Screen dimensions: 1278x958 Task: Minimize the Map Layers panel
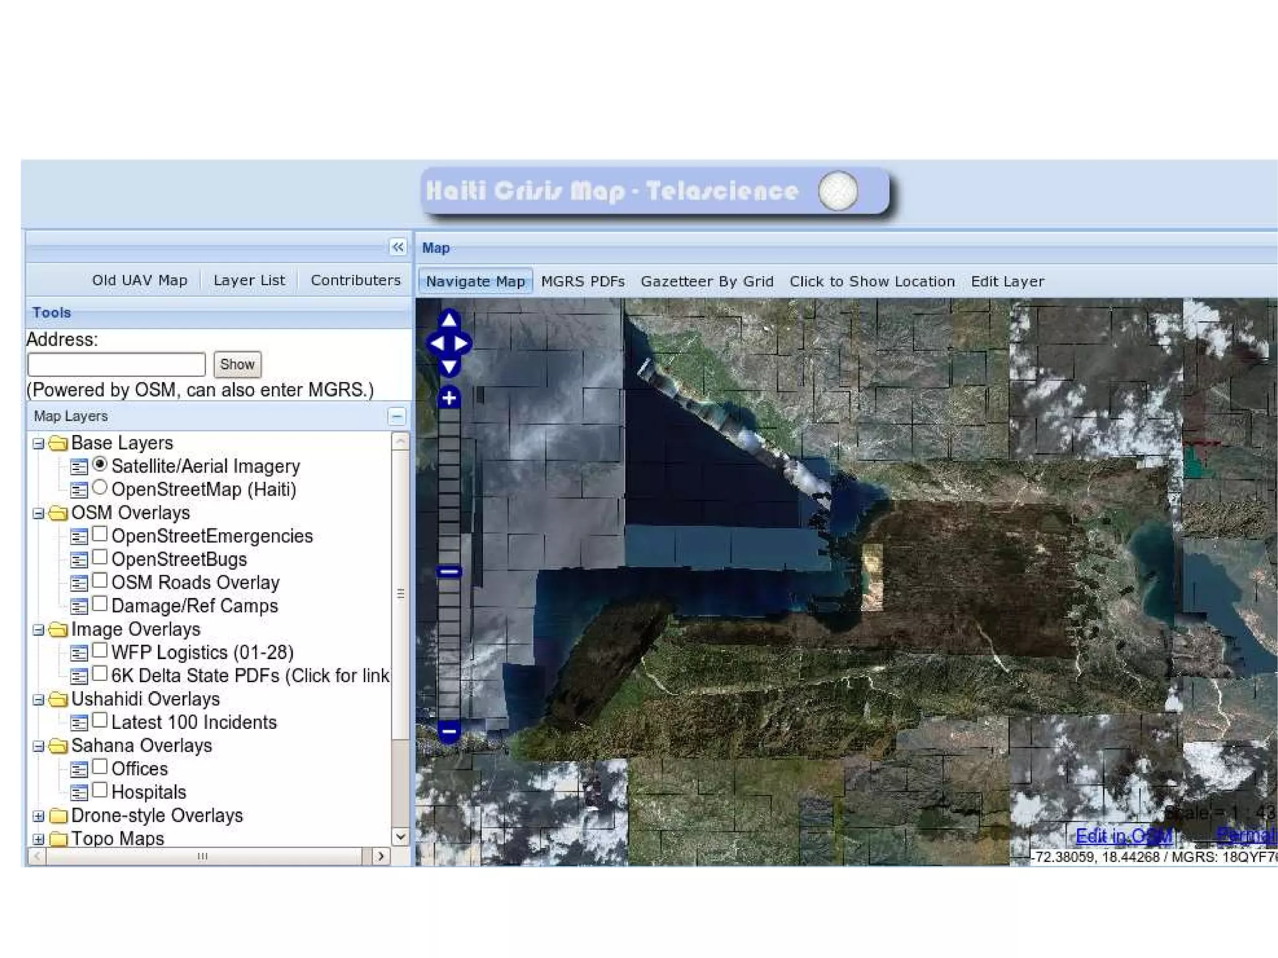[397, 416]
